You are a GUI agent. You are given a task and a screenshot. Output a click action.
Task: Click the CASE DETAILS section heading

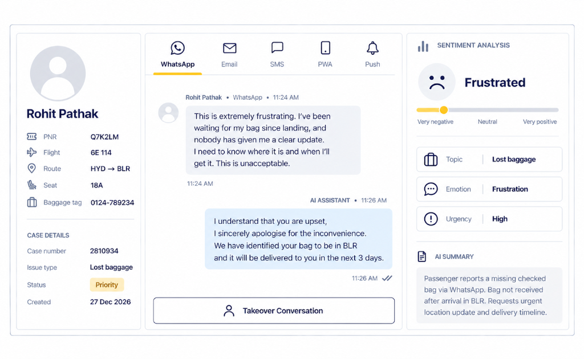48,235
